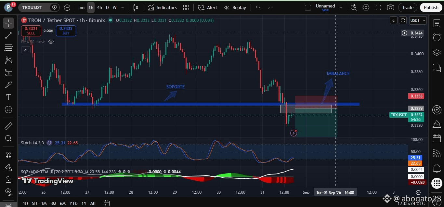This screenshot has height=207, width=444.
Task: Open the notifications bell
Action: pos(437,168)
